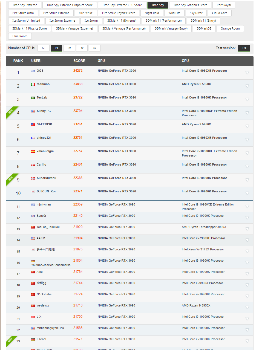Expand details arrow for TecLab rank 3 row
This screenshot has width=259, height=350.
(x=247, y=99)
